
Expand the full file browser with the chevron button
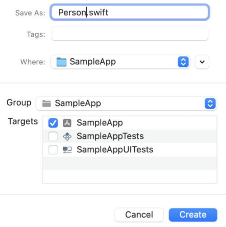click(x=202, y=62)
